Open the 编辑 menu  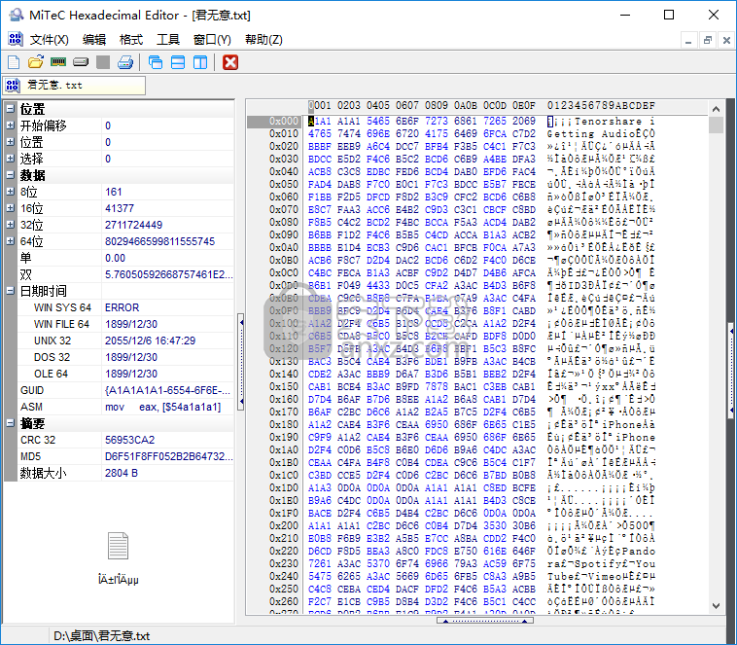click(94, 40)
